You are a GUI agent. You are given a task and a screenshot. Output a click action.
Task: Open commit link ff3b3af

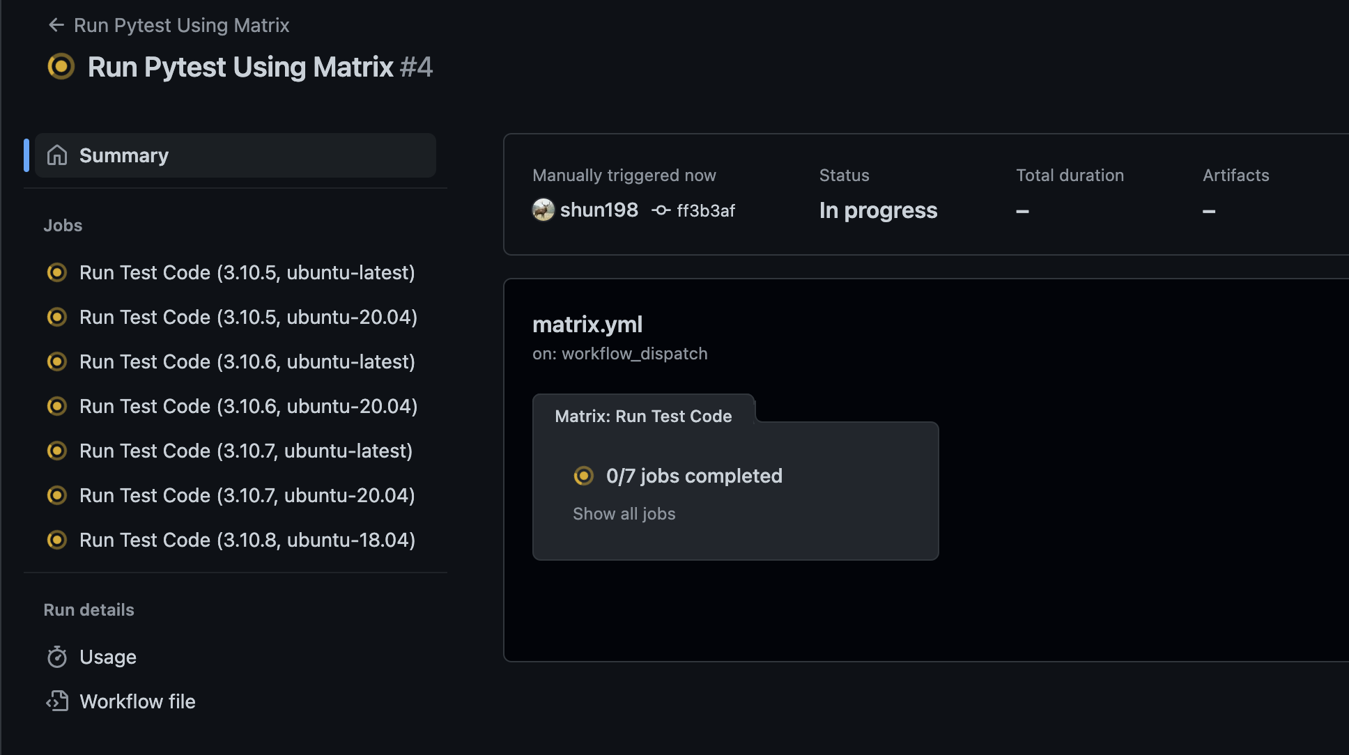705,210
